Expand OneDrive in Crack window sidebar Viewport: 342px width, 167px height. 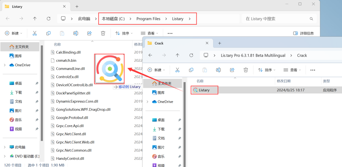tap(148, 102)
